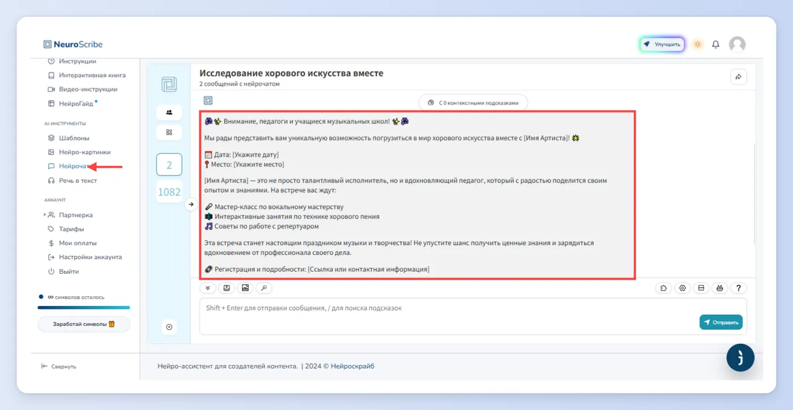This screenshot has width=793, height=410.
Task: Click the double-chevron down icon below chat
Action: click(x=208, y=288)
